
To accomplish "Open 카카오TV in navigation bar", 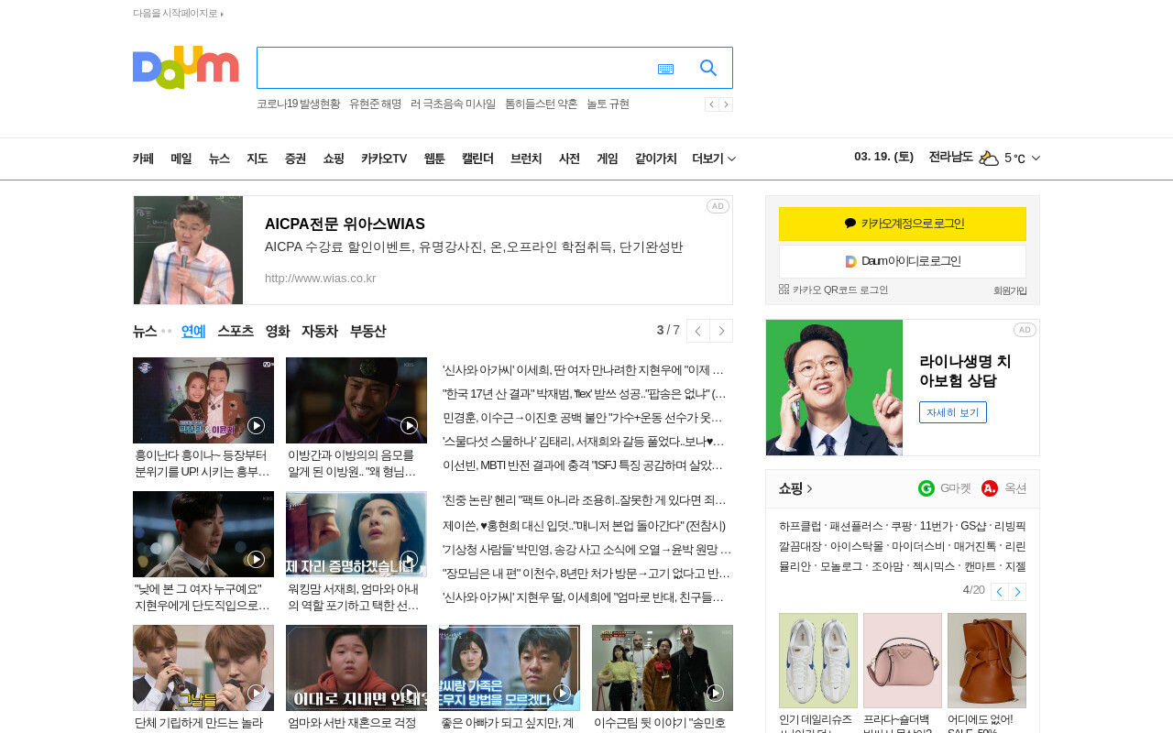I will [x=384, y=159].
